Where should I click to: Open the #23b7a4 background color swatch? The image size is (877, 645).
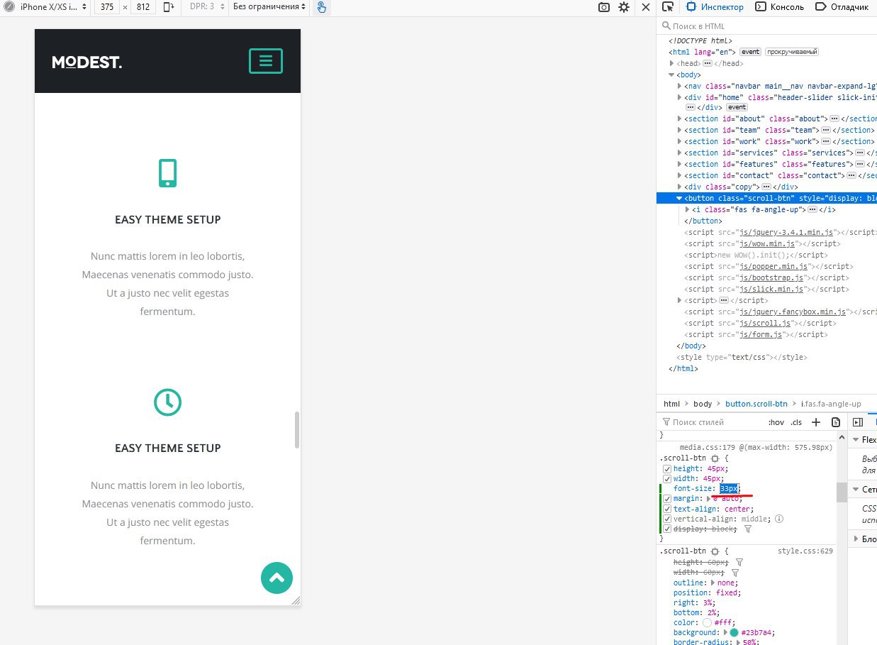(734, 632)
